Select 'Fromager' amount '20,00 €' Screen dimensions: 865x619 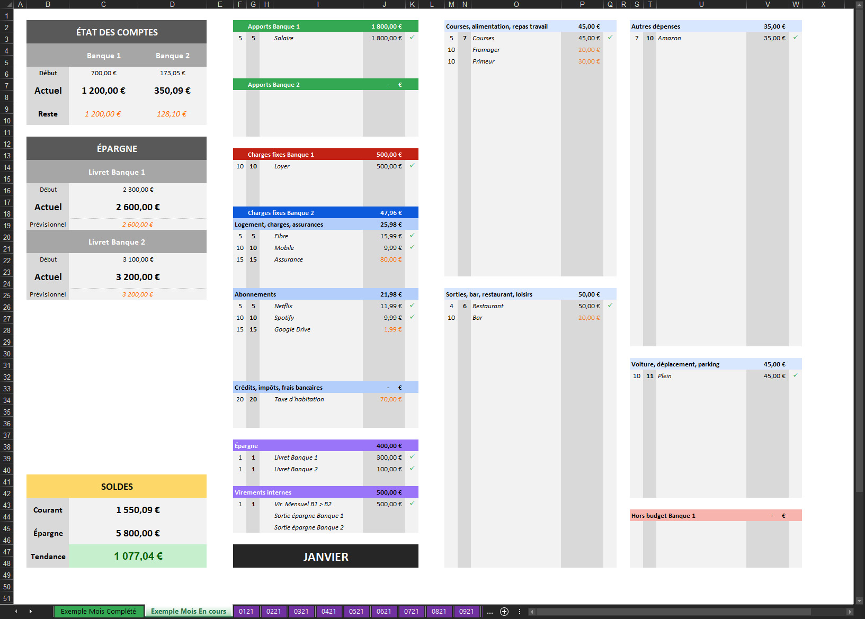pyautogui.click(x=582, y=49)
